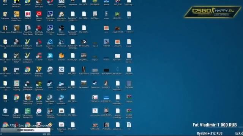Image resolution: width=243 pixels, height=136 pixels.
Task: Launch Transmissions Element 120 shortcut
Action: [28, 113]
